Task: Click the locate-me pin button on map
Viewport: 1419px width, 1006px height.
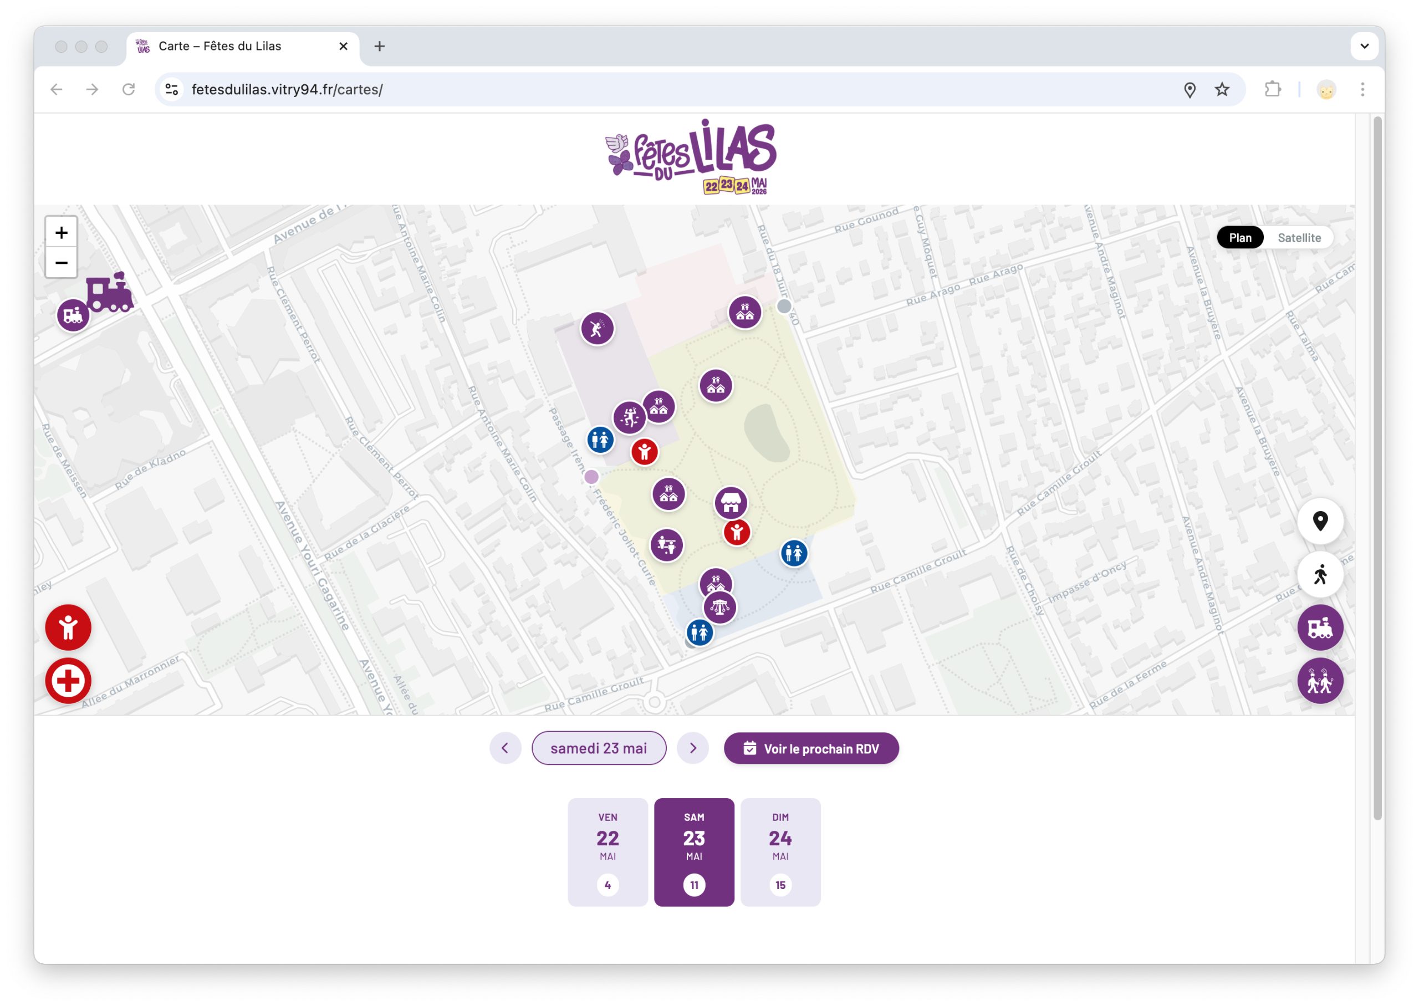Action: [x=1320, y=521]
